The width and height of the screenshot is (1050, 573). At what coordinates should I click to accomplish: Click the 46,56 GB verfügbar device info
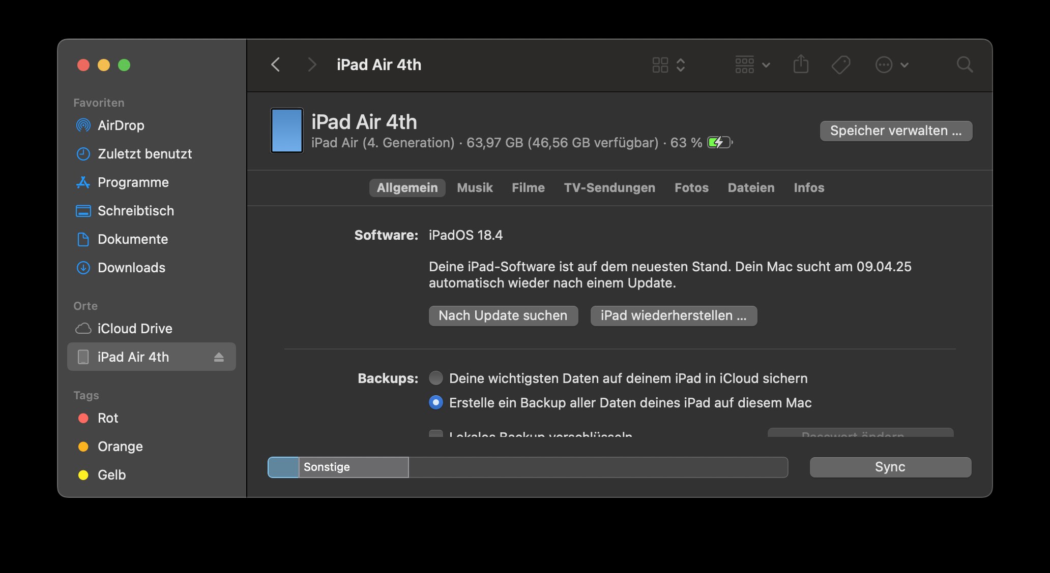click(593, 143)
